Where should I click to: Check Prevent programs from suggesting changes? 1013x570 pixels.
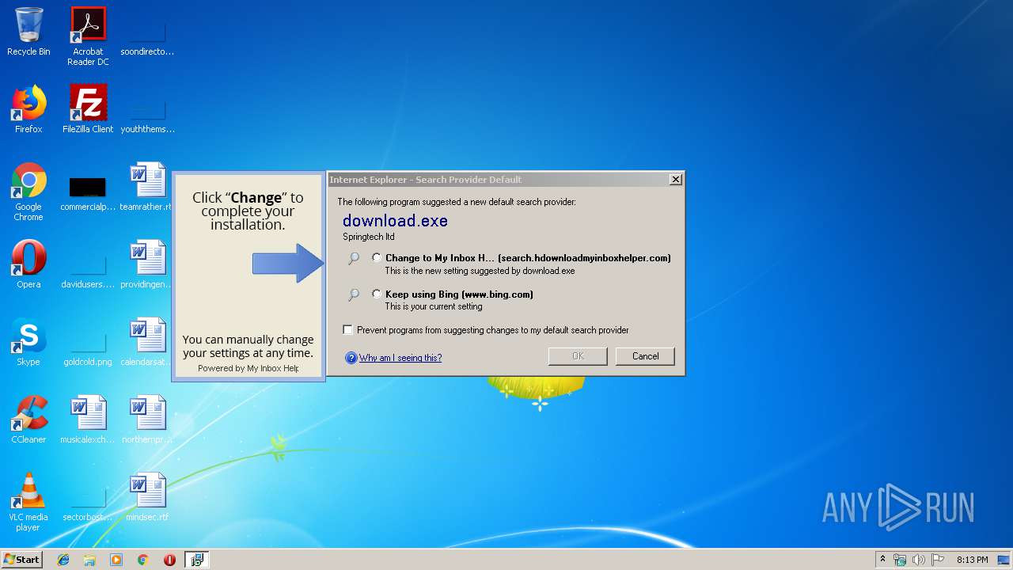[348, 329]
